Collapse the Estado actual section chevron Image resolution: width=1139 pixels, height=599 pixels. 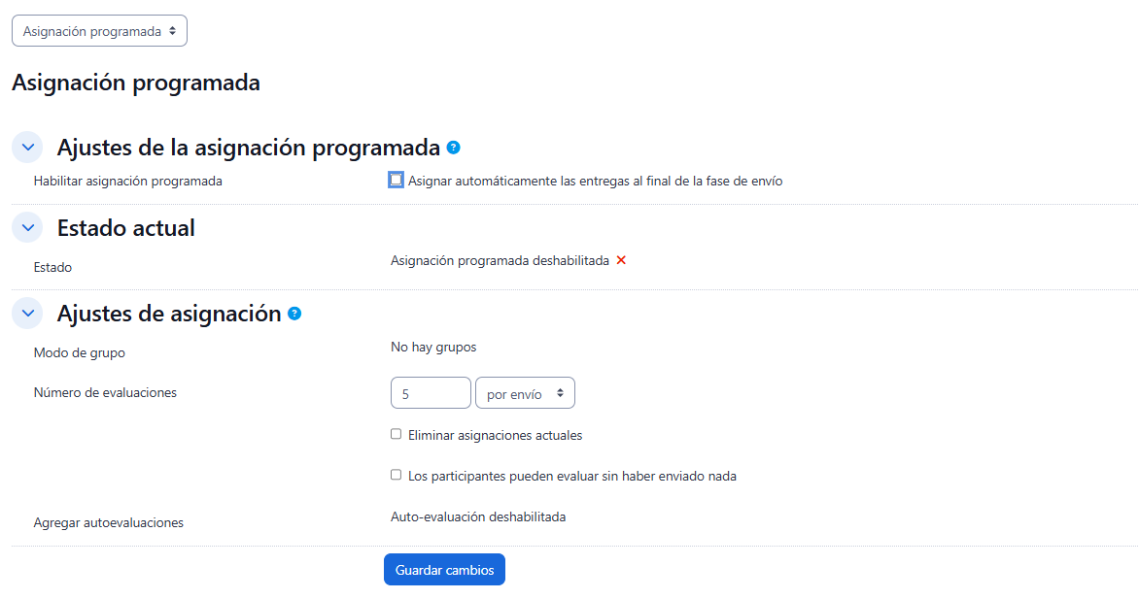(x=27, y=228)
